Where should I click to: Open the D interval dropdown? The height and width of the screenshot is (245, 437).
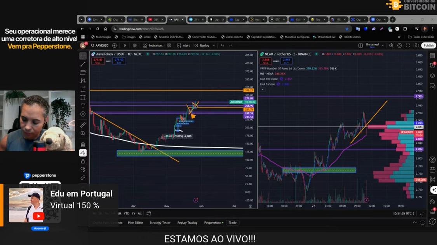[x=124, y=45]
